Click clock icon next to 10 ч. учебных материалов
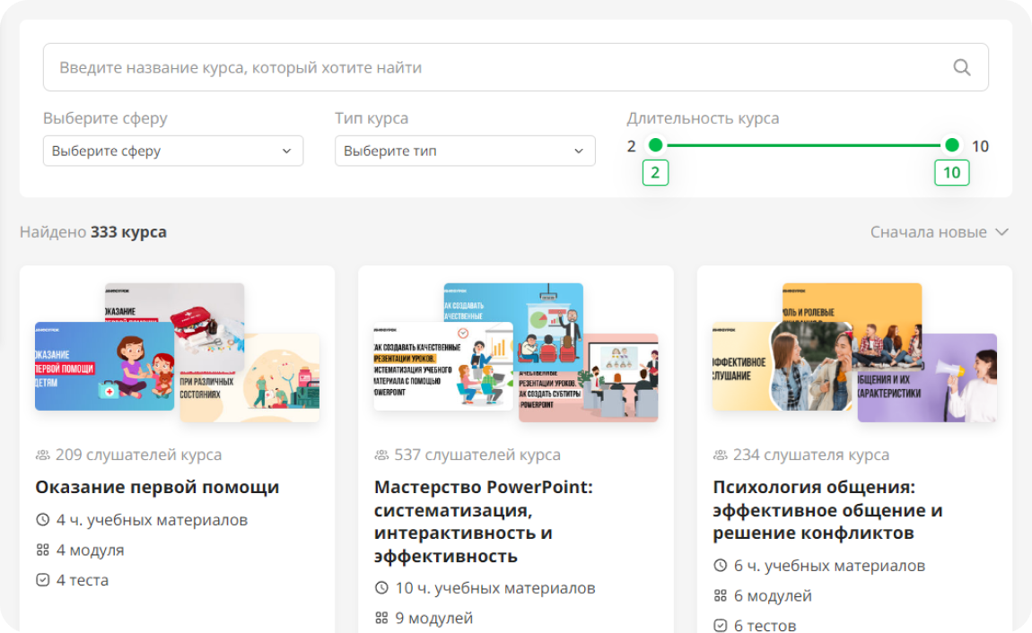 pos(381,588)
